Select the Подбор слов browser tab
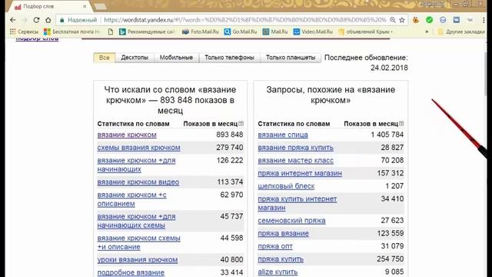Image resolution: width=492 pixels, height=277 pixels. [48, 7]
